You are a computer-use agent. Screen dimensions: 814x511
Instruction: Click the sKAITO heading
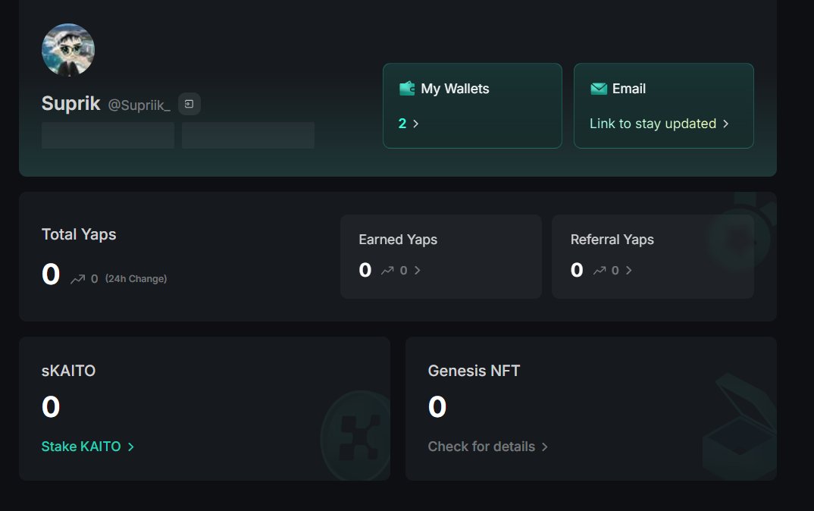click(68, 371)
